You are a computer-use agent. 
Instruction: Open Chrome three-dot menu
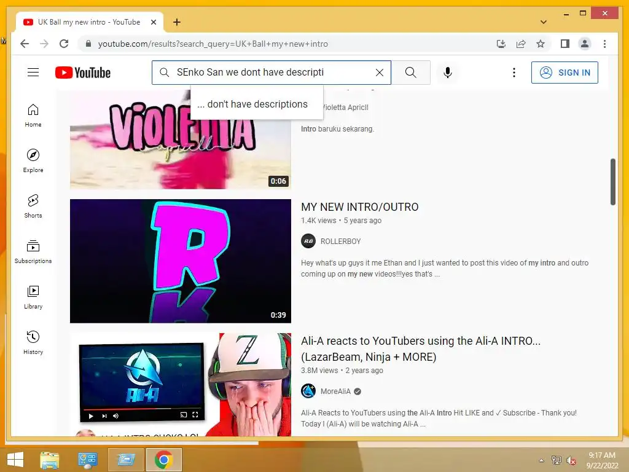coord(604,44)
